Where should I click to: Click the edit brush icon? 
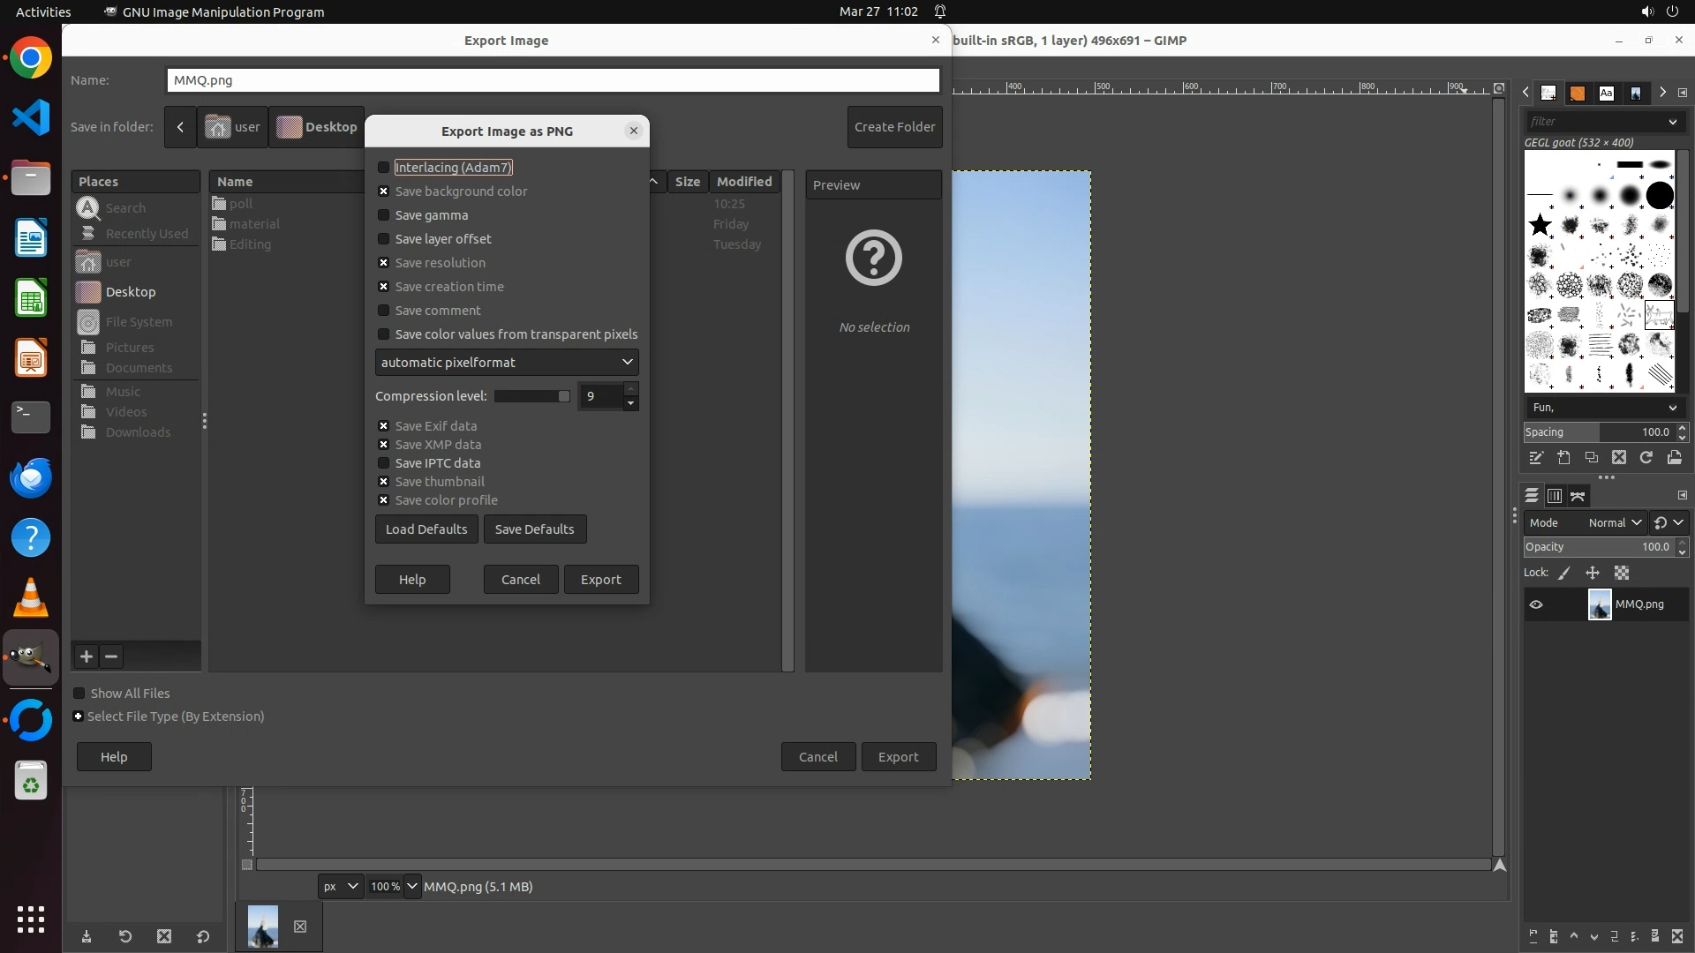tap(1536, 458)
